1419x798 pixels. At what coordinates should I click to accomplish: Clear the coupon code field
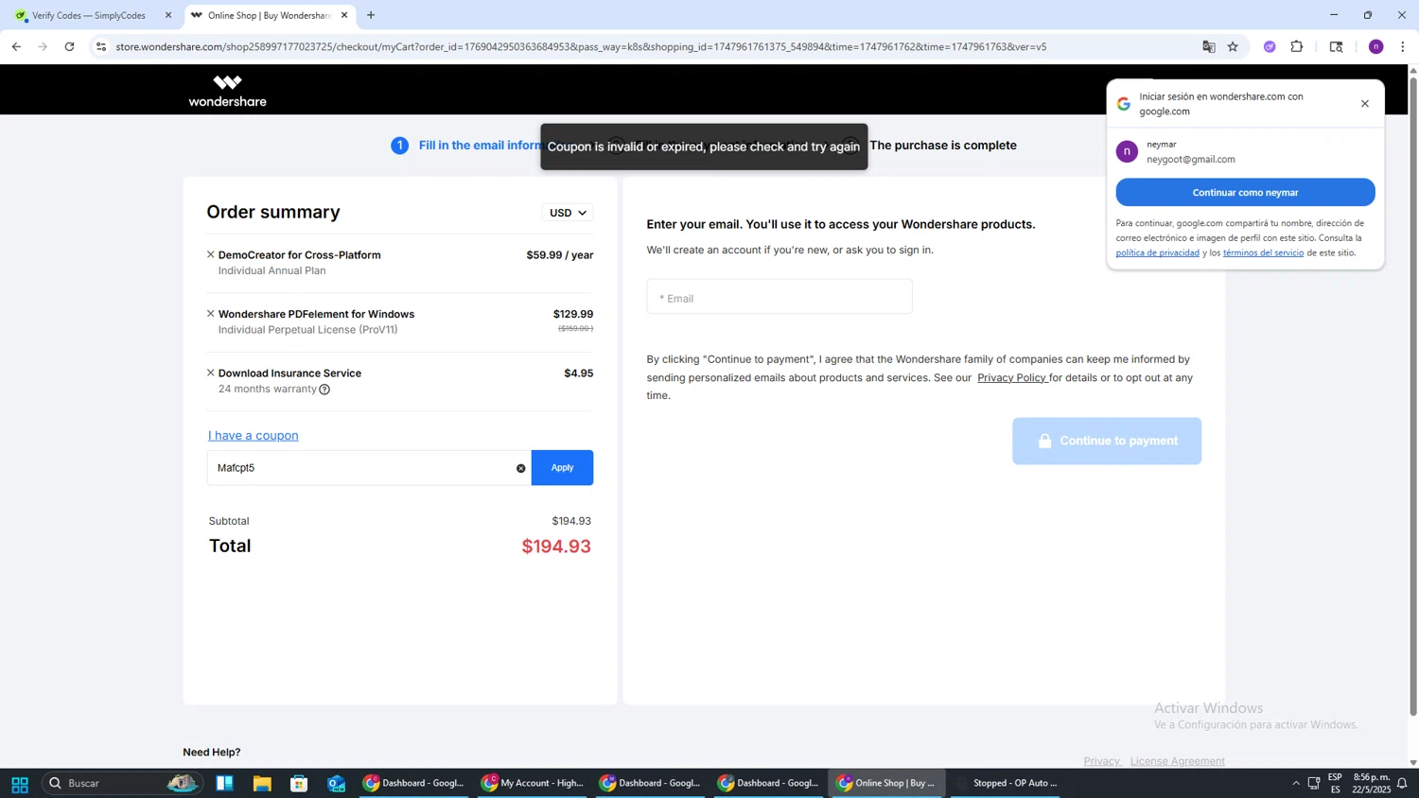(x=520, y=468)
